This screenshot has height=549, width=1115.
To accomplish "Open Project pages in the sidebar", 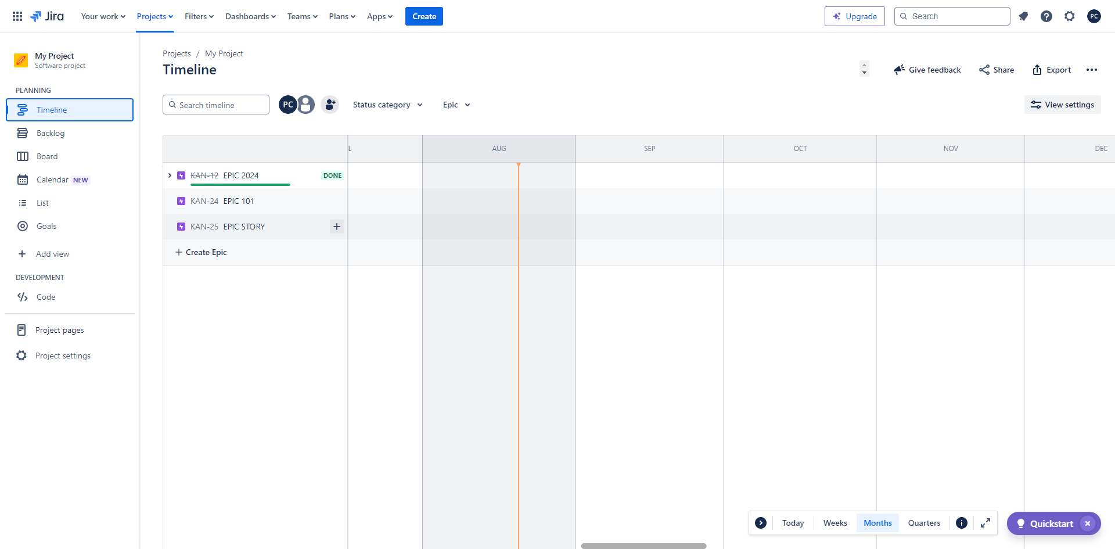I will point(70,330).
